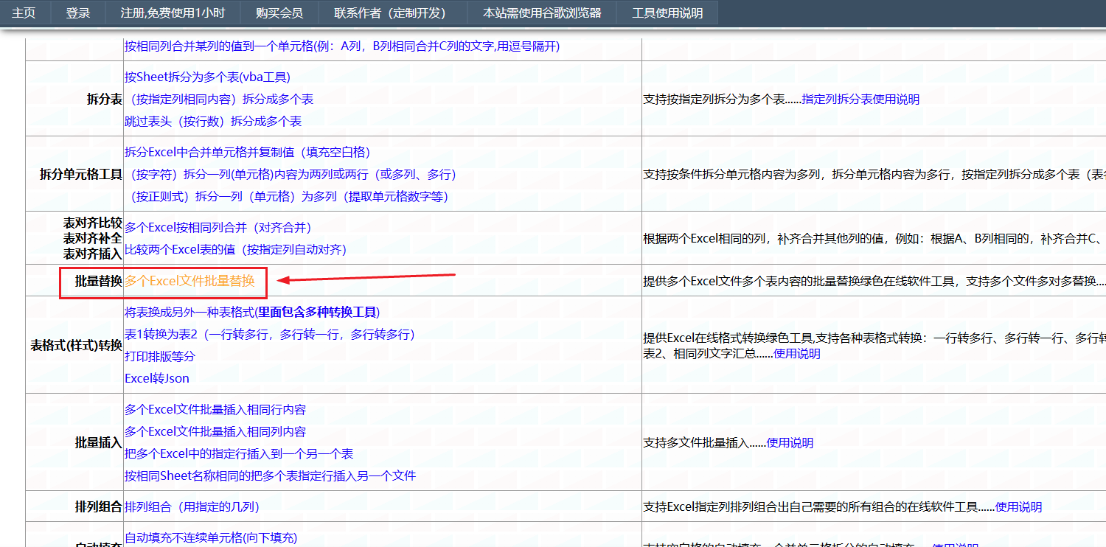
Task: Click 联系作者（定制开发）menu entry
Action: click(389, 12)
